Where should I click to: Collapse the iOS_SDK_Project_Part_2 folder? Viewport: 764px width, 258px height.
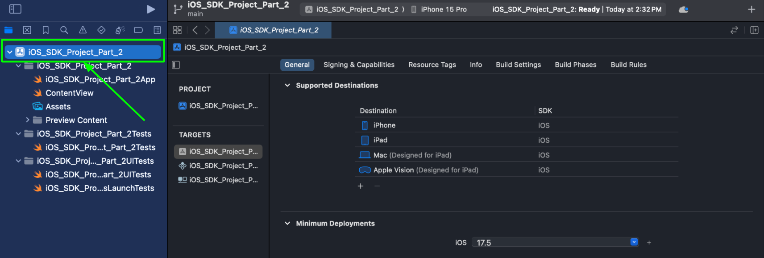[18, 66]
